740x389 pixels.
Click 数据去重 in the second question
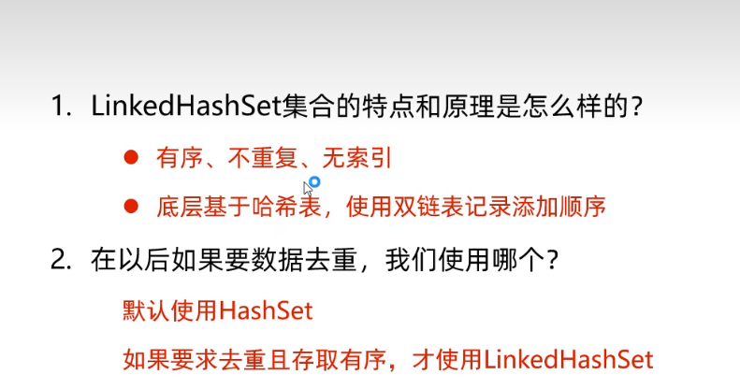point(304,260)
